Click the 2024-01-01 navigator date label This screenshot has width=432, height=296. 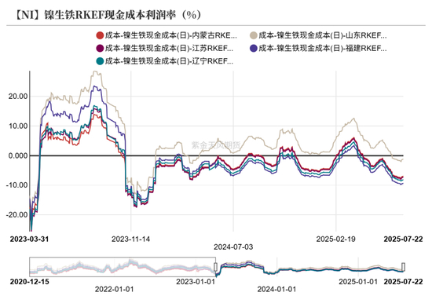[276, 289]
